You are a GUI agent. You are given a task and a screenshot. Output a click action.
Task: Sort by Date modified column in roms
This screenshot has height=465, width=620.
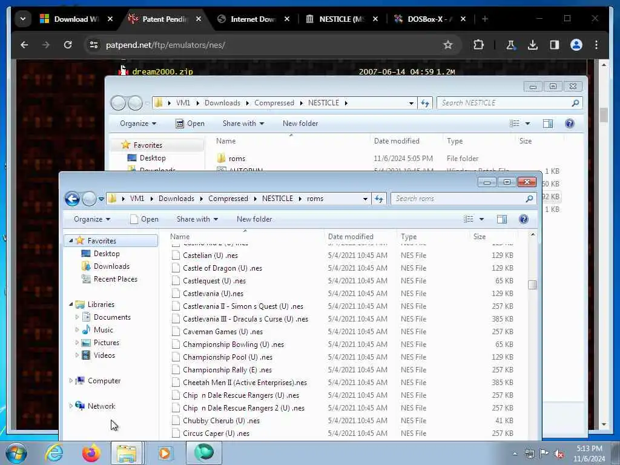pos(351,237)
